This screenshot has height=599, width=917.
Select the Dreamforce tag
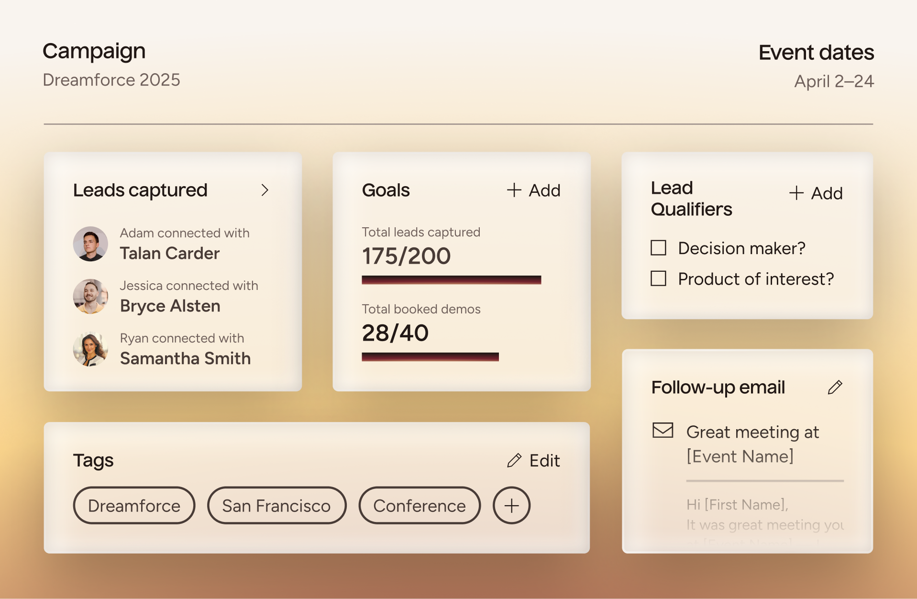pos(134,506)
